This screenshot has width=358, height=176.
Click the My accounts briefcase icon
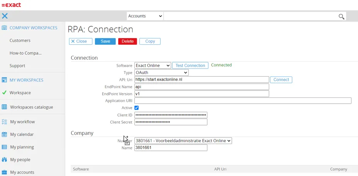[x=4, y=172]
